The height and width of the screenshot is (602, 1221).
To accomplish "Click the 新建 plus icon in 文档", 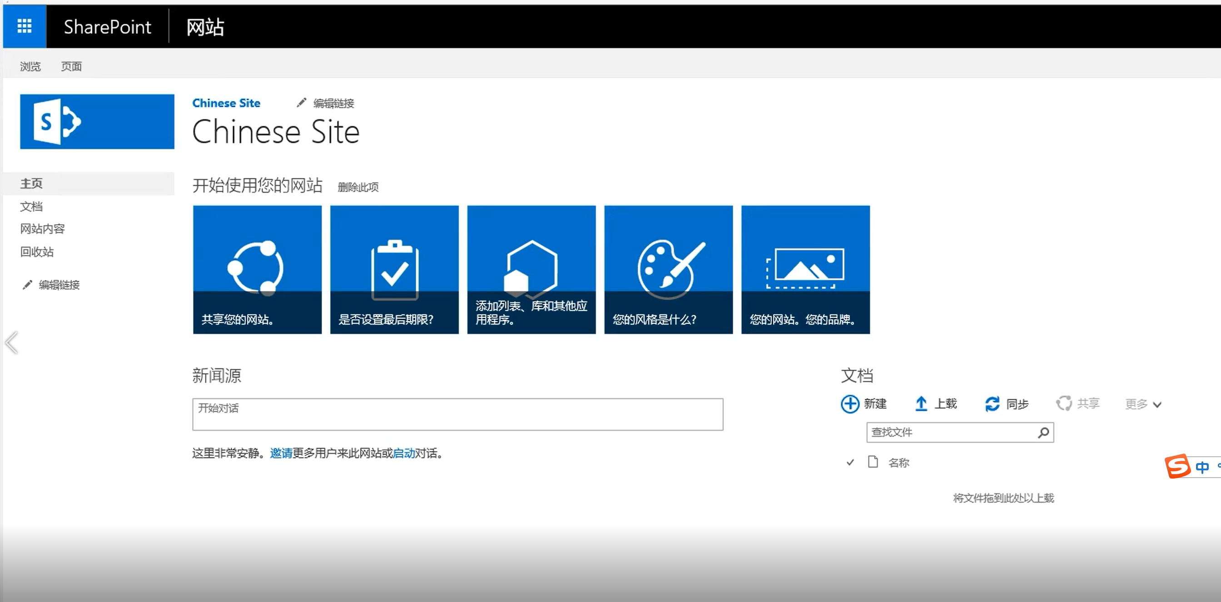I will 849,404.
